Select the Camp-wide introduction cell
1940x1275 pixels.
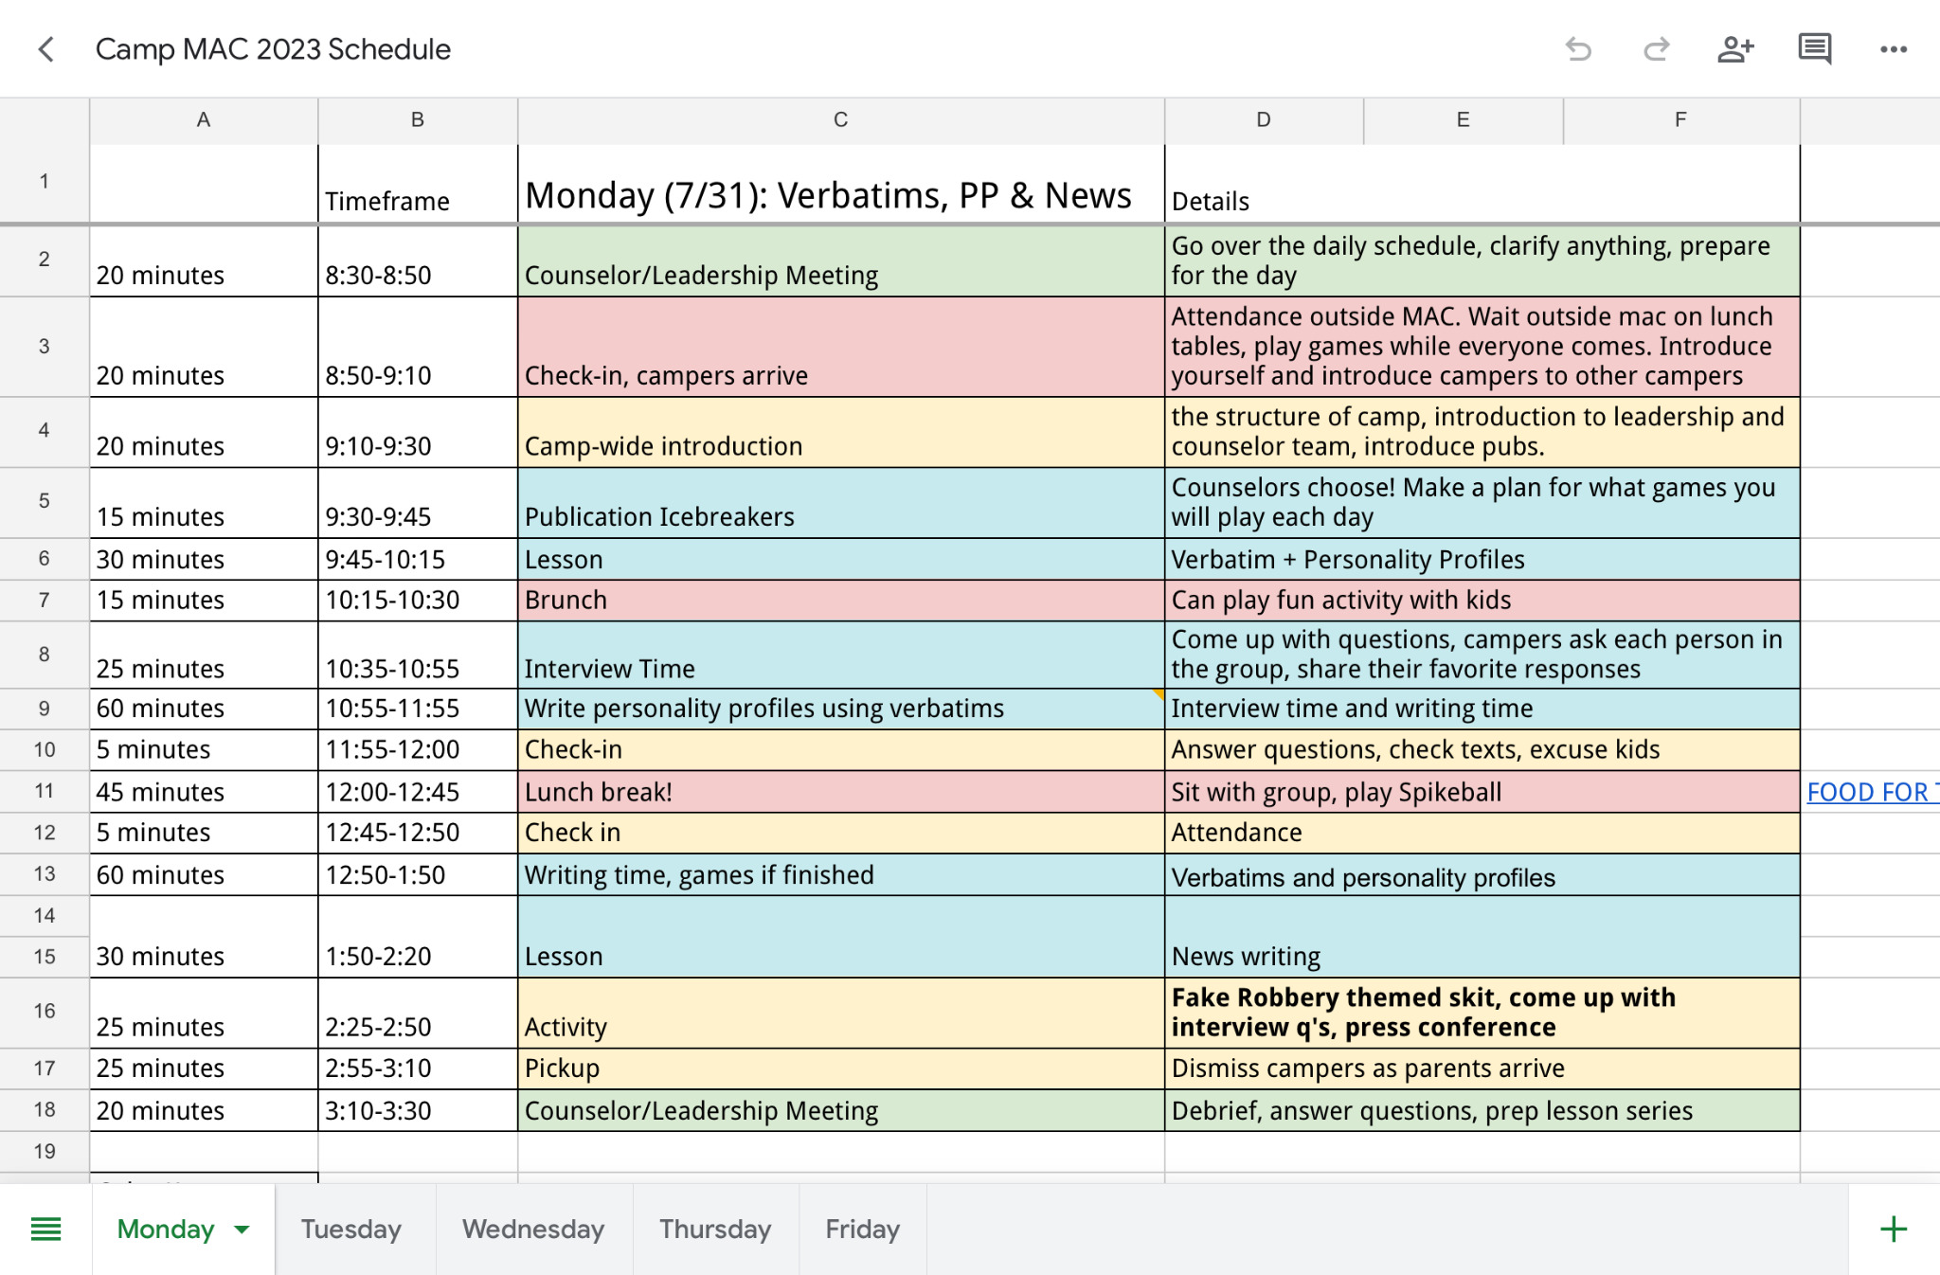(x=841, y=432)
